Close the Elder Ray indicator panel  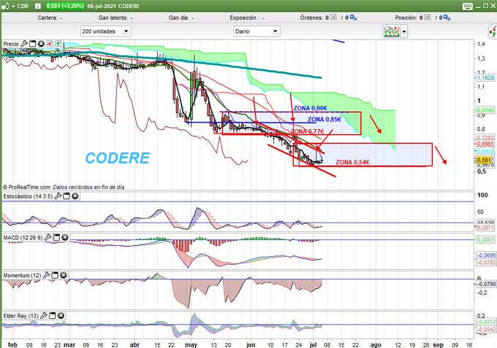(61, 315)
